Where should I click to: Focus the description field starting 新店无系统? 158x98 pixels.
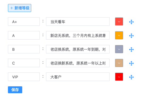[78, 35]
